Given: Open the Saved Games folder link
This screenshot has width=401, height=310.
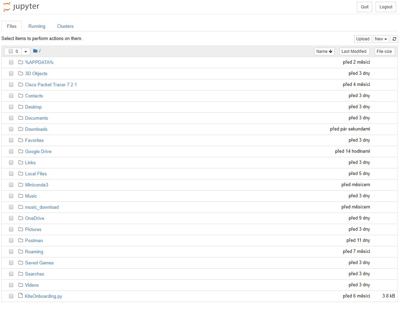Looking at the screenshot, I should (39, 263).
